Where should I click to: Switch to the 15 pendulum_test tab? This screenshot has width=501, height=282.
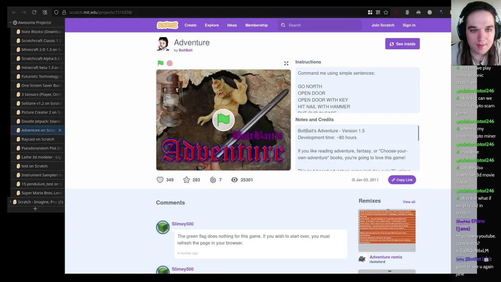[x=38, y=184]
